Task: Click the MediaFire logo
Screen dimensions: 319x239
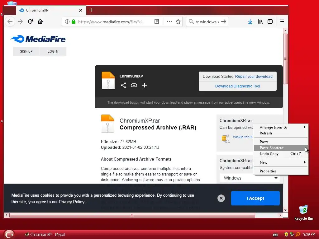Action: pyautogui.click(x=38, y=39)
